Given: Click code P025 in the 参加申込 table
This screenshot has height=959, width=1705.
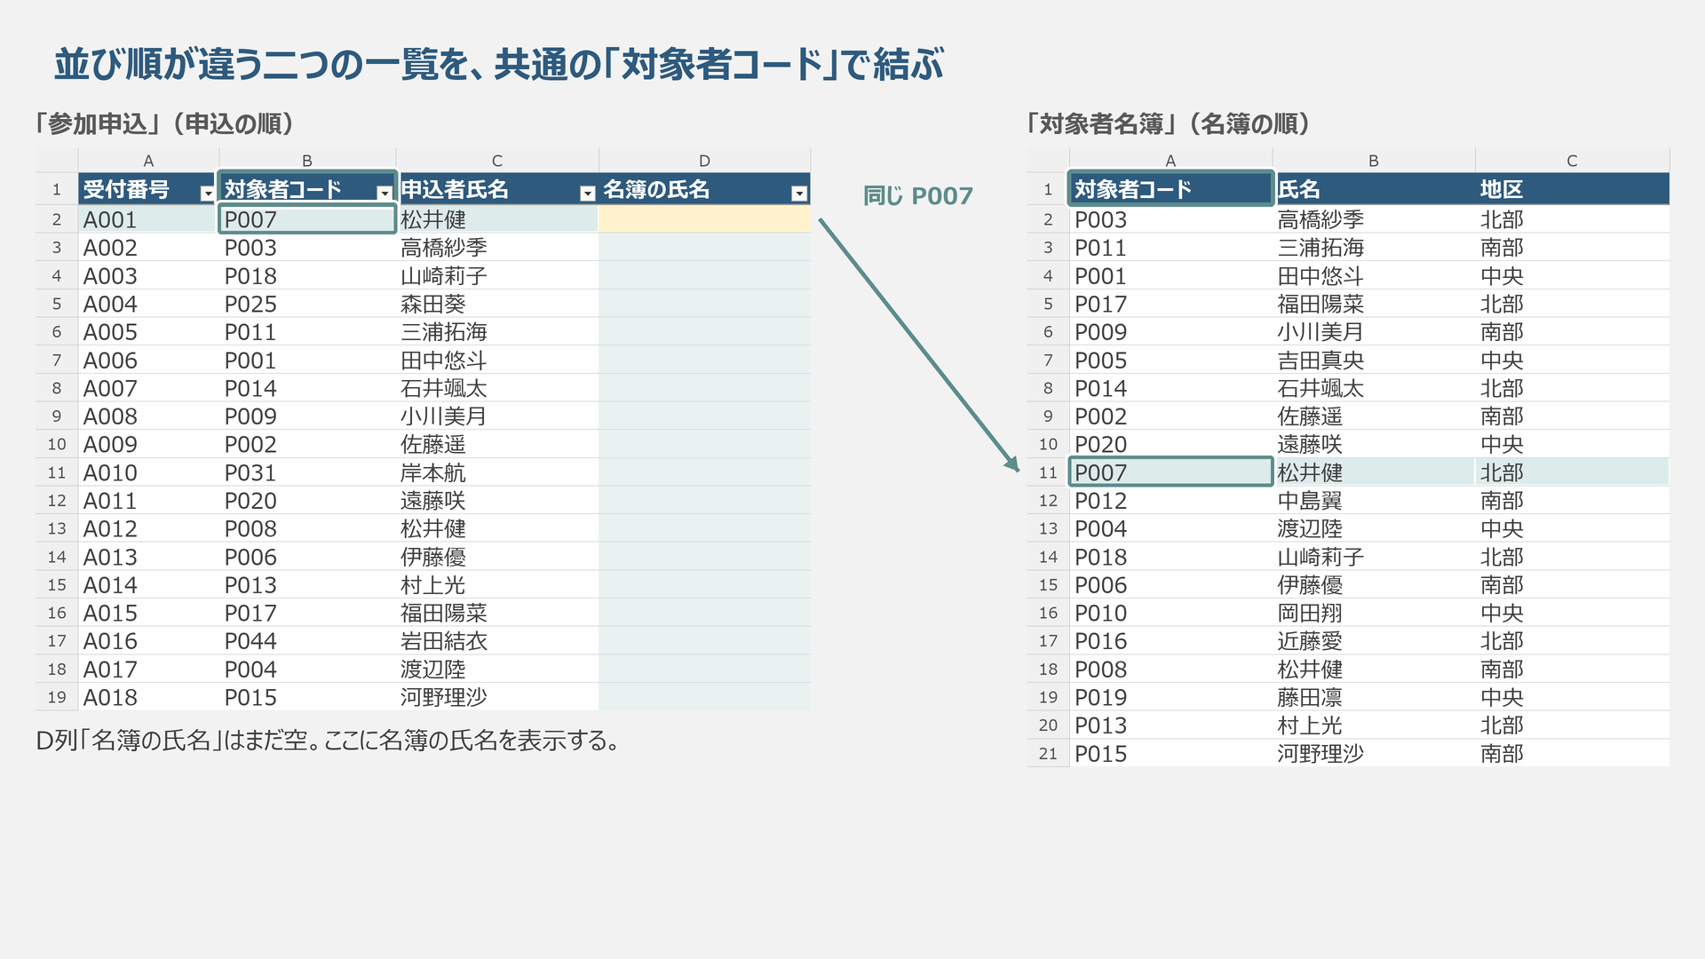Looking at the screenshot, I should coord(307,304).
